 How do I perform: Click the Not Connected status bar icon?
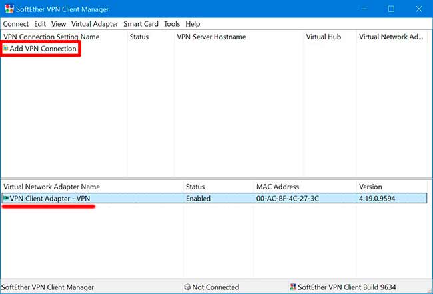coord(187,287)
